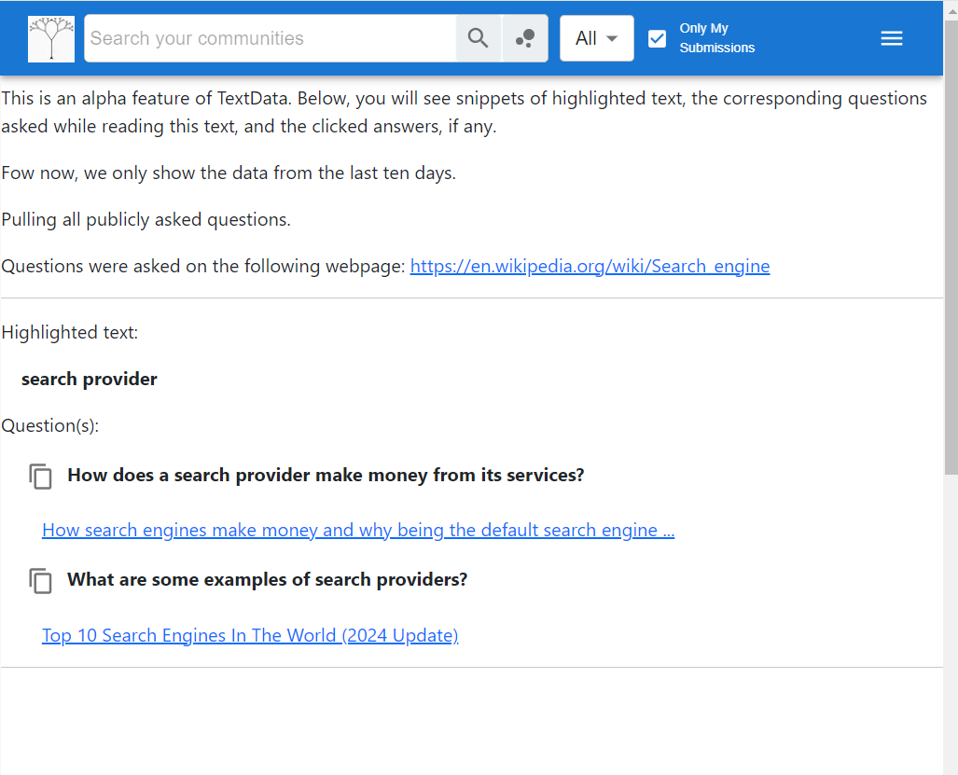Viewport: 958px width, 775px height.
Task: Click the "Highlighted text:" label
Action: click(70, 333)
